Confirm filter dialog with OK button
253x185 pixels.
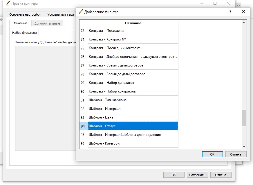click(212, 154)
